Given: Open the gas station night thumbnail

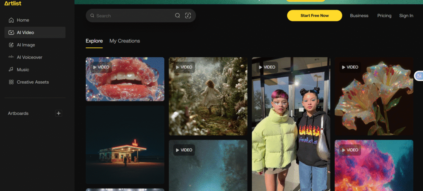Looking at the screenshot, I should pos(125,144).
